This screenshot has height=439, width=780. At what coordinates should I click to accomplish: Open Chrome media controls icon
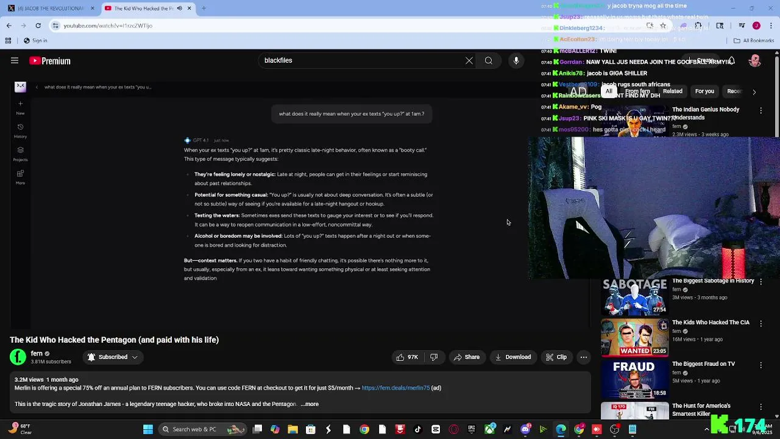pyautogui.click(x=742, y=26)
